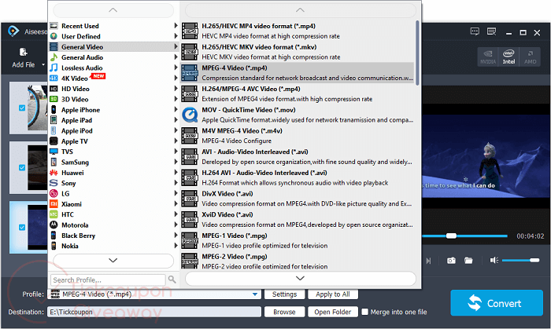Click the playback progress slider handle

tap(451, 236)
